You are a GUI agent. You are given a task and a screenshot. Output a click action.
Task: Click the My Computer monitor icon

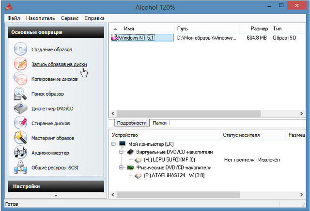pyautogui.click(x=123, y=144)
